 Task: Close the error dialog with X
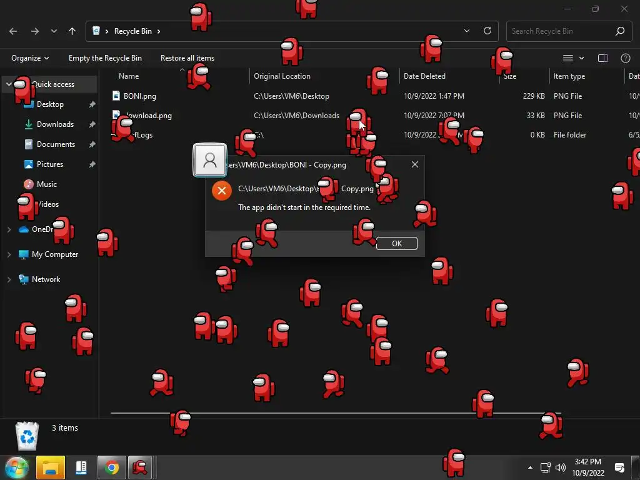click(x=415, y=164)
